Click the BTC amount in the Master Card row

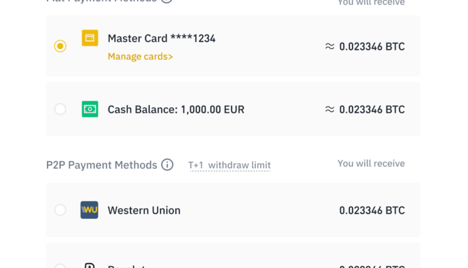coord(372,46)
